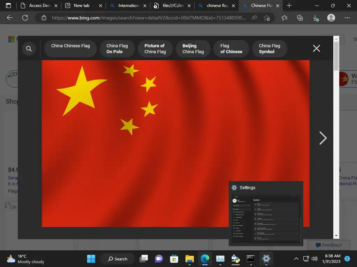The width and height of the screenshot is (357, 267).
Task: Refresh the current page
Action: 25,18
